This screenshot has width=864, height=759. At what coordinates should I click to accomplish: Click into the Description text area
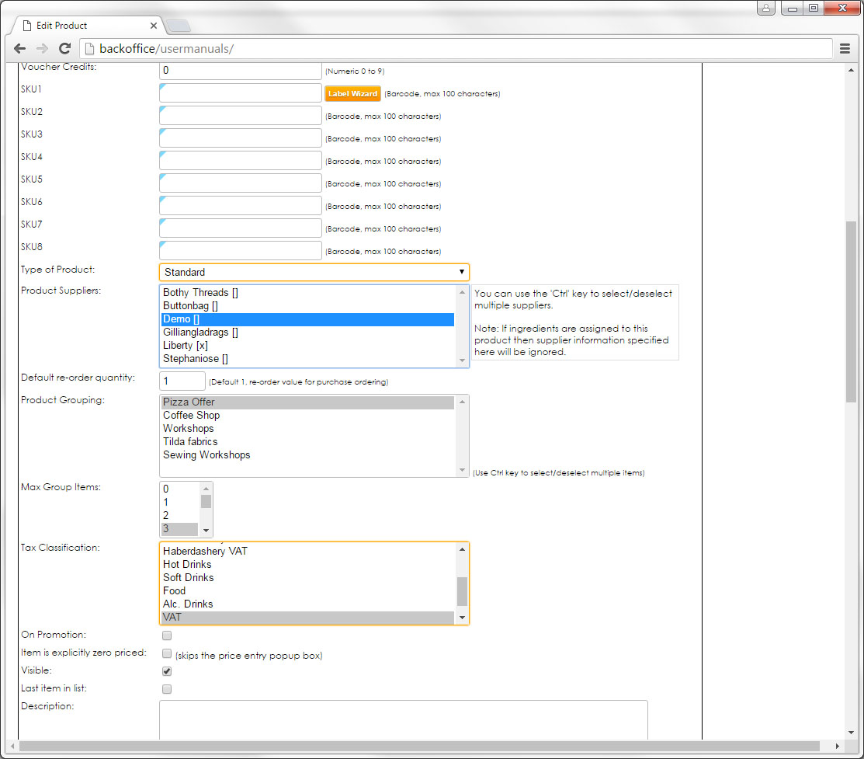[x=404, y=720]
